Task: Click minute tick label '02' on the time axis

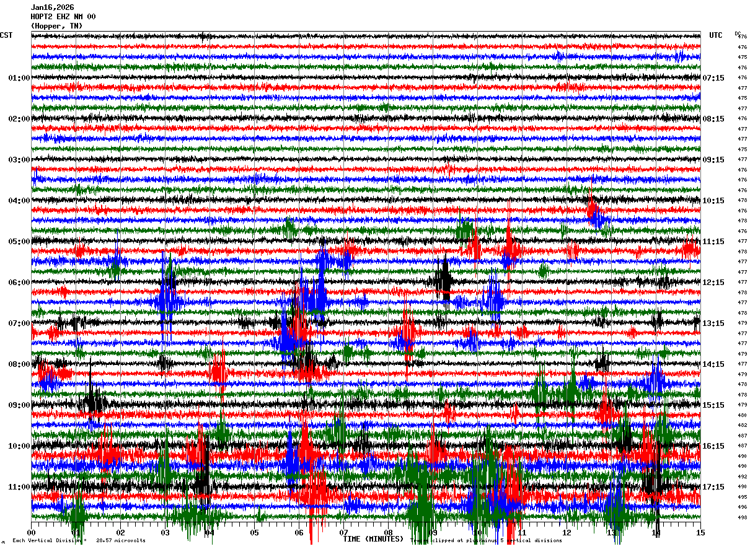Action: 120,533
